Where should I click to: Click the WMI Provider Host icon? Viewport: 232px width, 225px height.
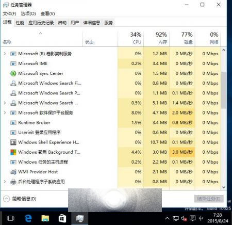(x=13, y=172)
